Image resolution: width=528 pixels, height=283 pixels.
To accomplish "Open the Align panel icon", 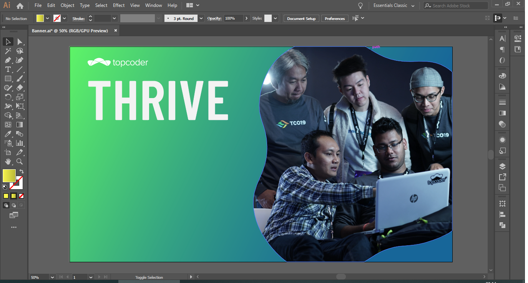I will (x=502, y=215).
